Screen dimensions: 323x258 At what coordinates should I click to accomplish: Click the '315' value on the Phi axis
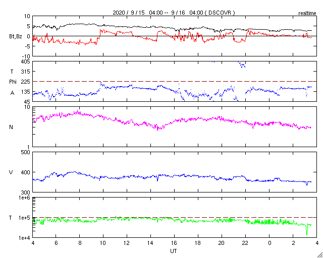point(26,72)
